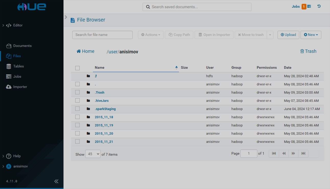Toggle the left assist panel chevron

click(x=66, y=17)
